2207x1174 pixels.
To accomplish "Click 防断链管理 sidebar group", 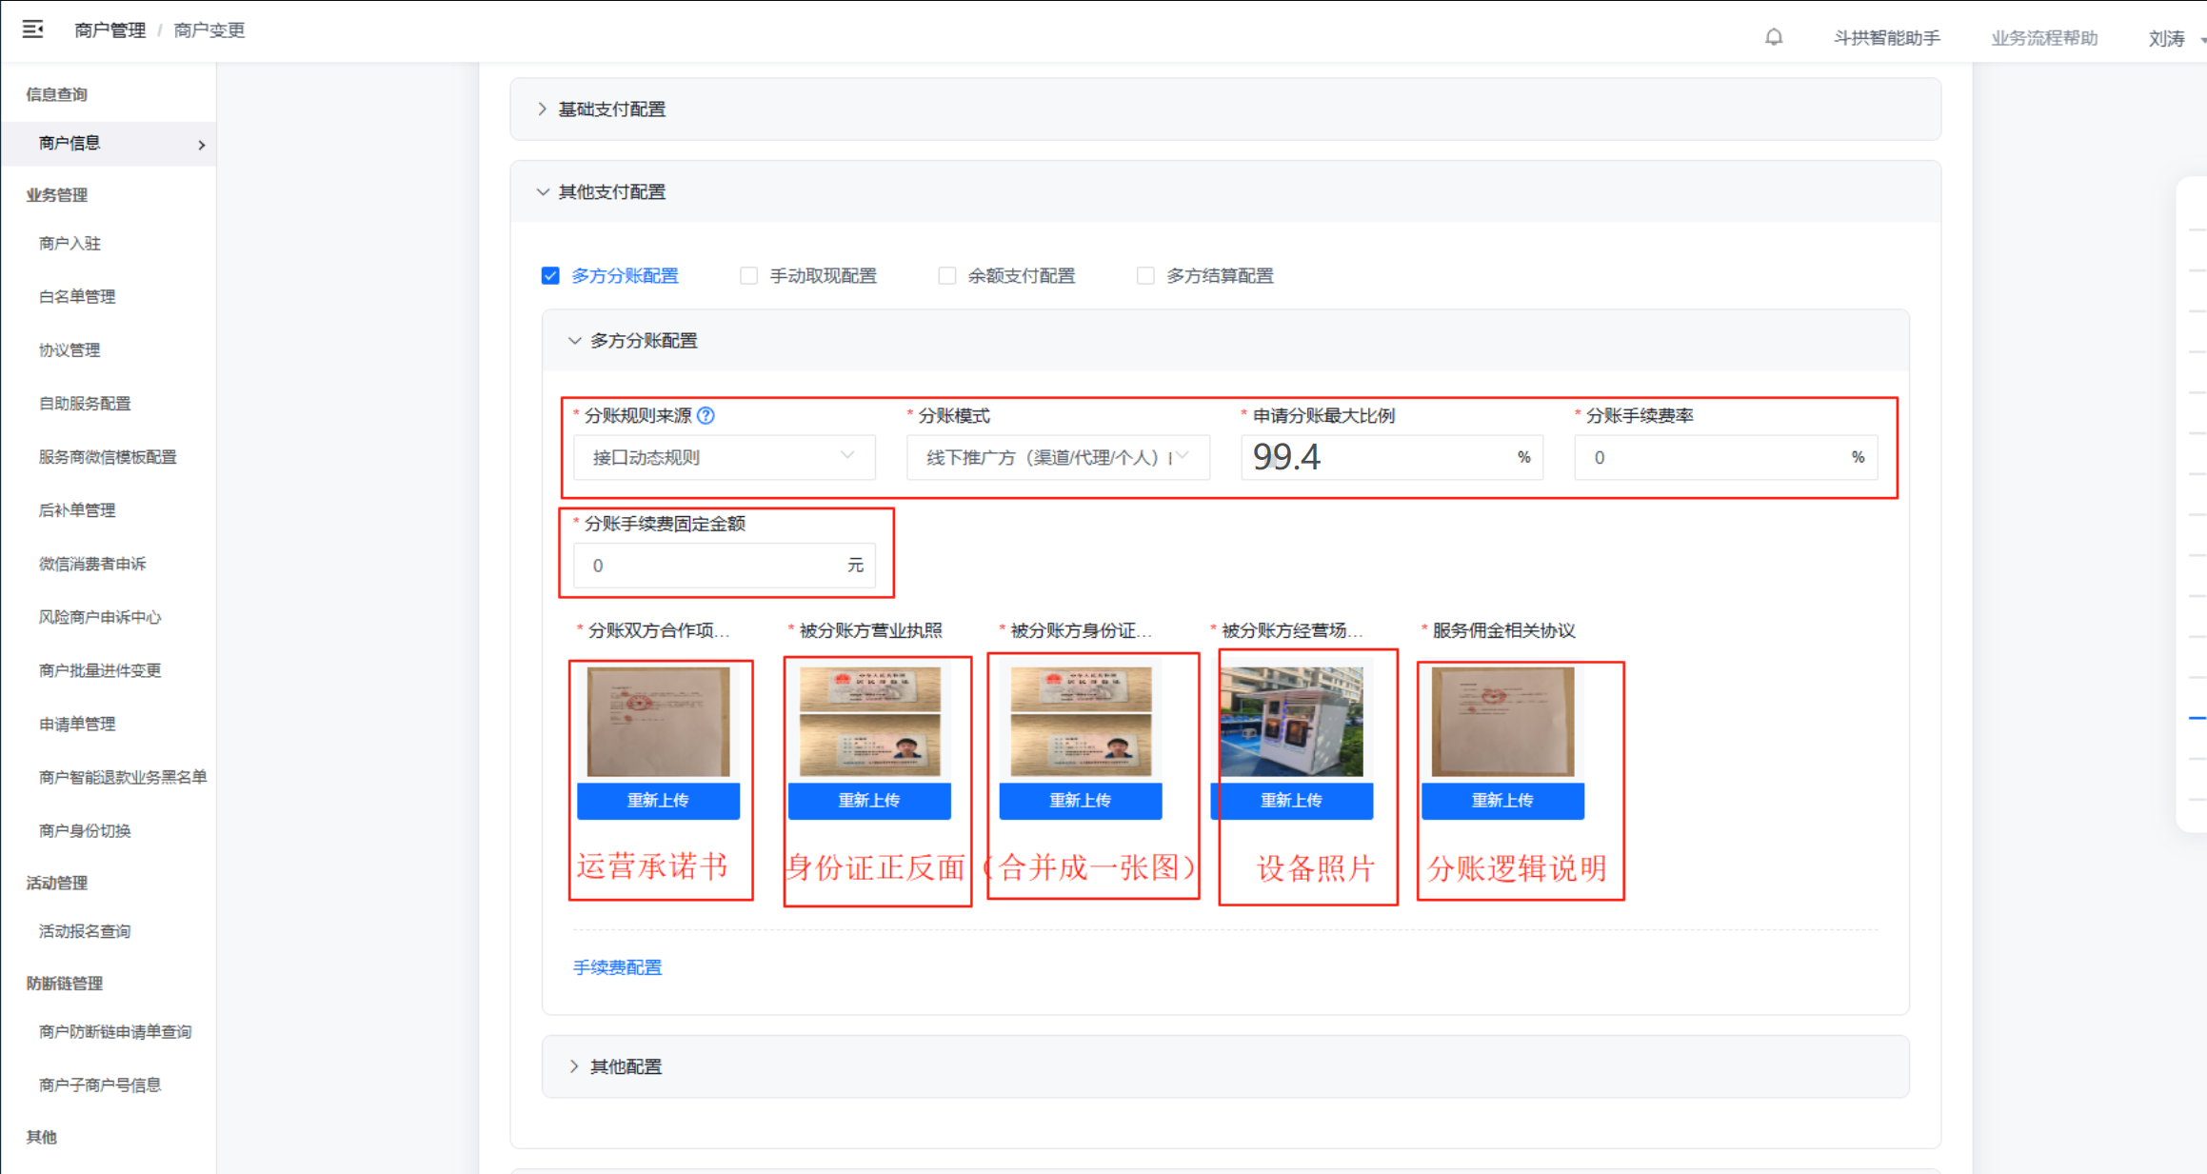I will pyautogui.click(x=65, y=983).
